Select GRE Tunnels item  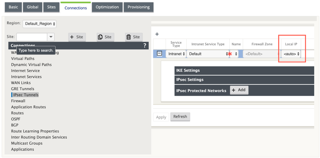(x=22, y=89)
